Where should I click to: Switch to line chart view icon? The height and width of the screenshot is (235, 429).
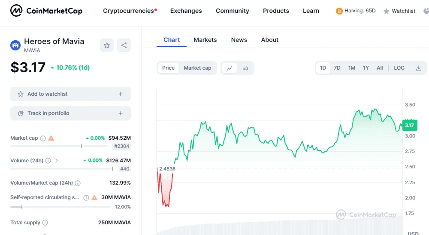230,68
